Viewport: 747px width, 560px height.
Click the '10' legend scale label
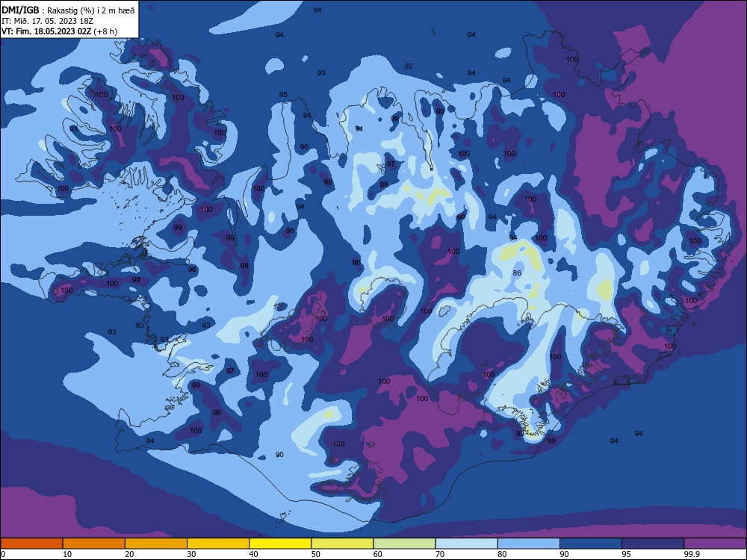pos(67,554)
